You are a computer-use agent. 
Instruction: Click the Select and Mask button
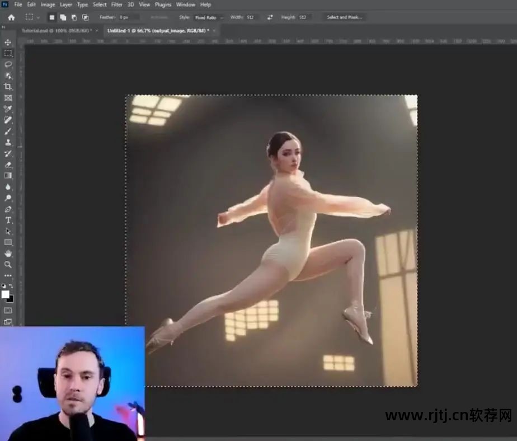pyautogui.click(x=344, y=17)
